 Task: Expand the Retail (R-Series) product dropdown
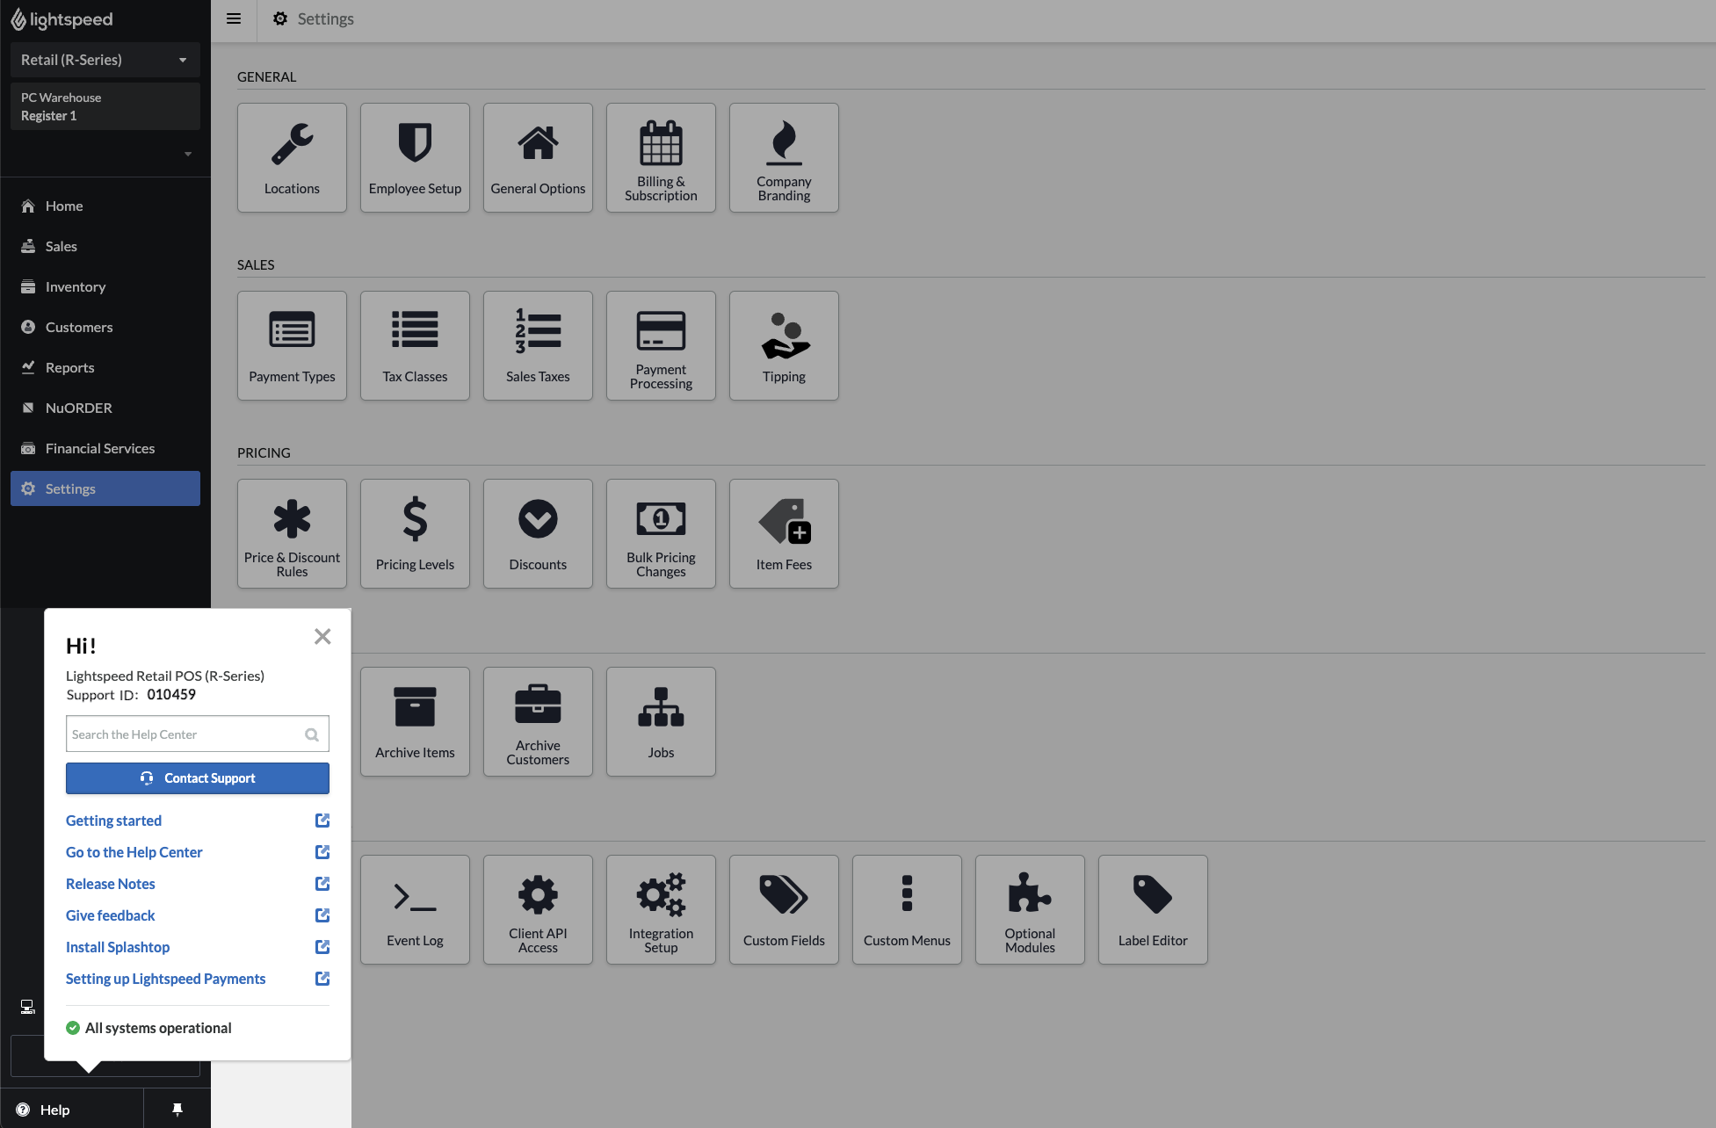pyautogui.click(x=105, y=60)
